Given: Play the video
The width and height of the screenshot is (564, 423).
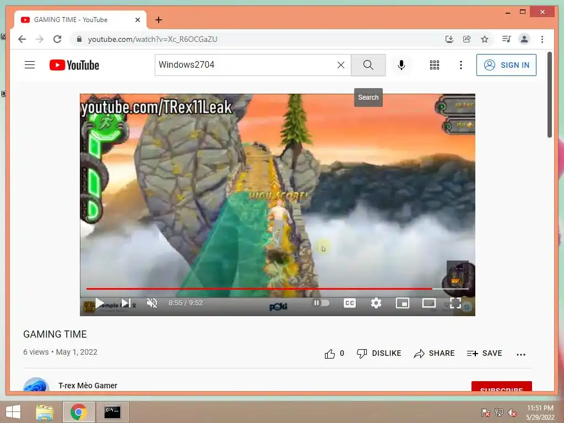Looking at the screenshot, I should pyautogui.click(x=99, y=303).
